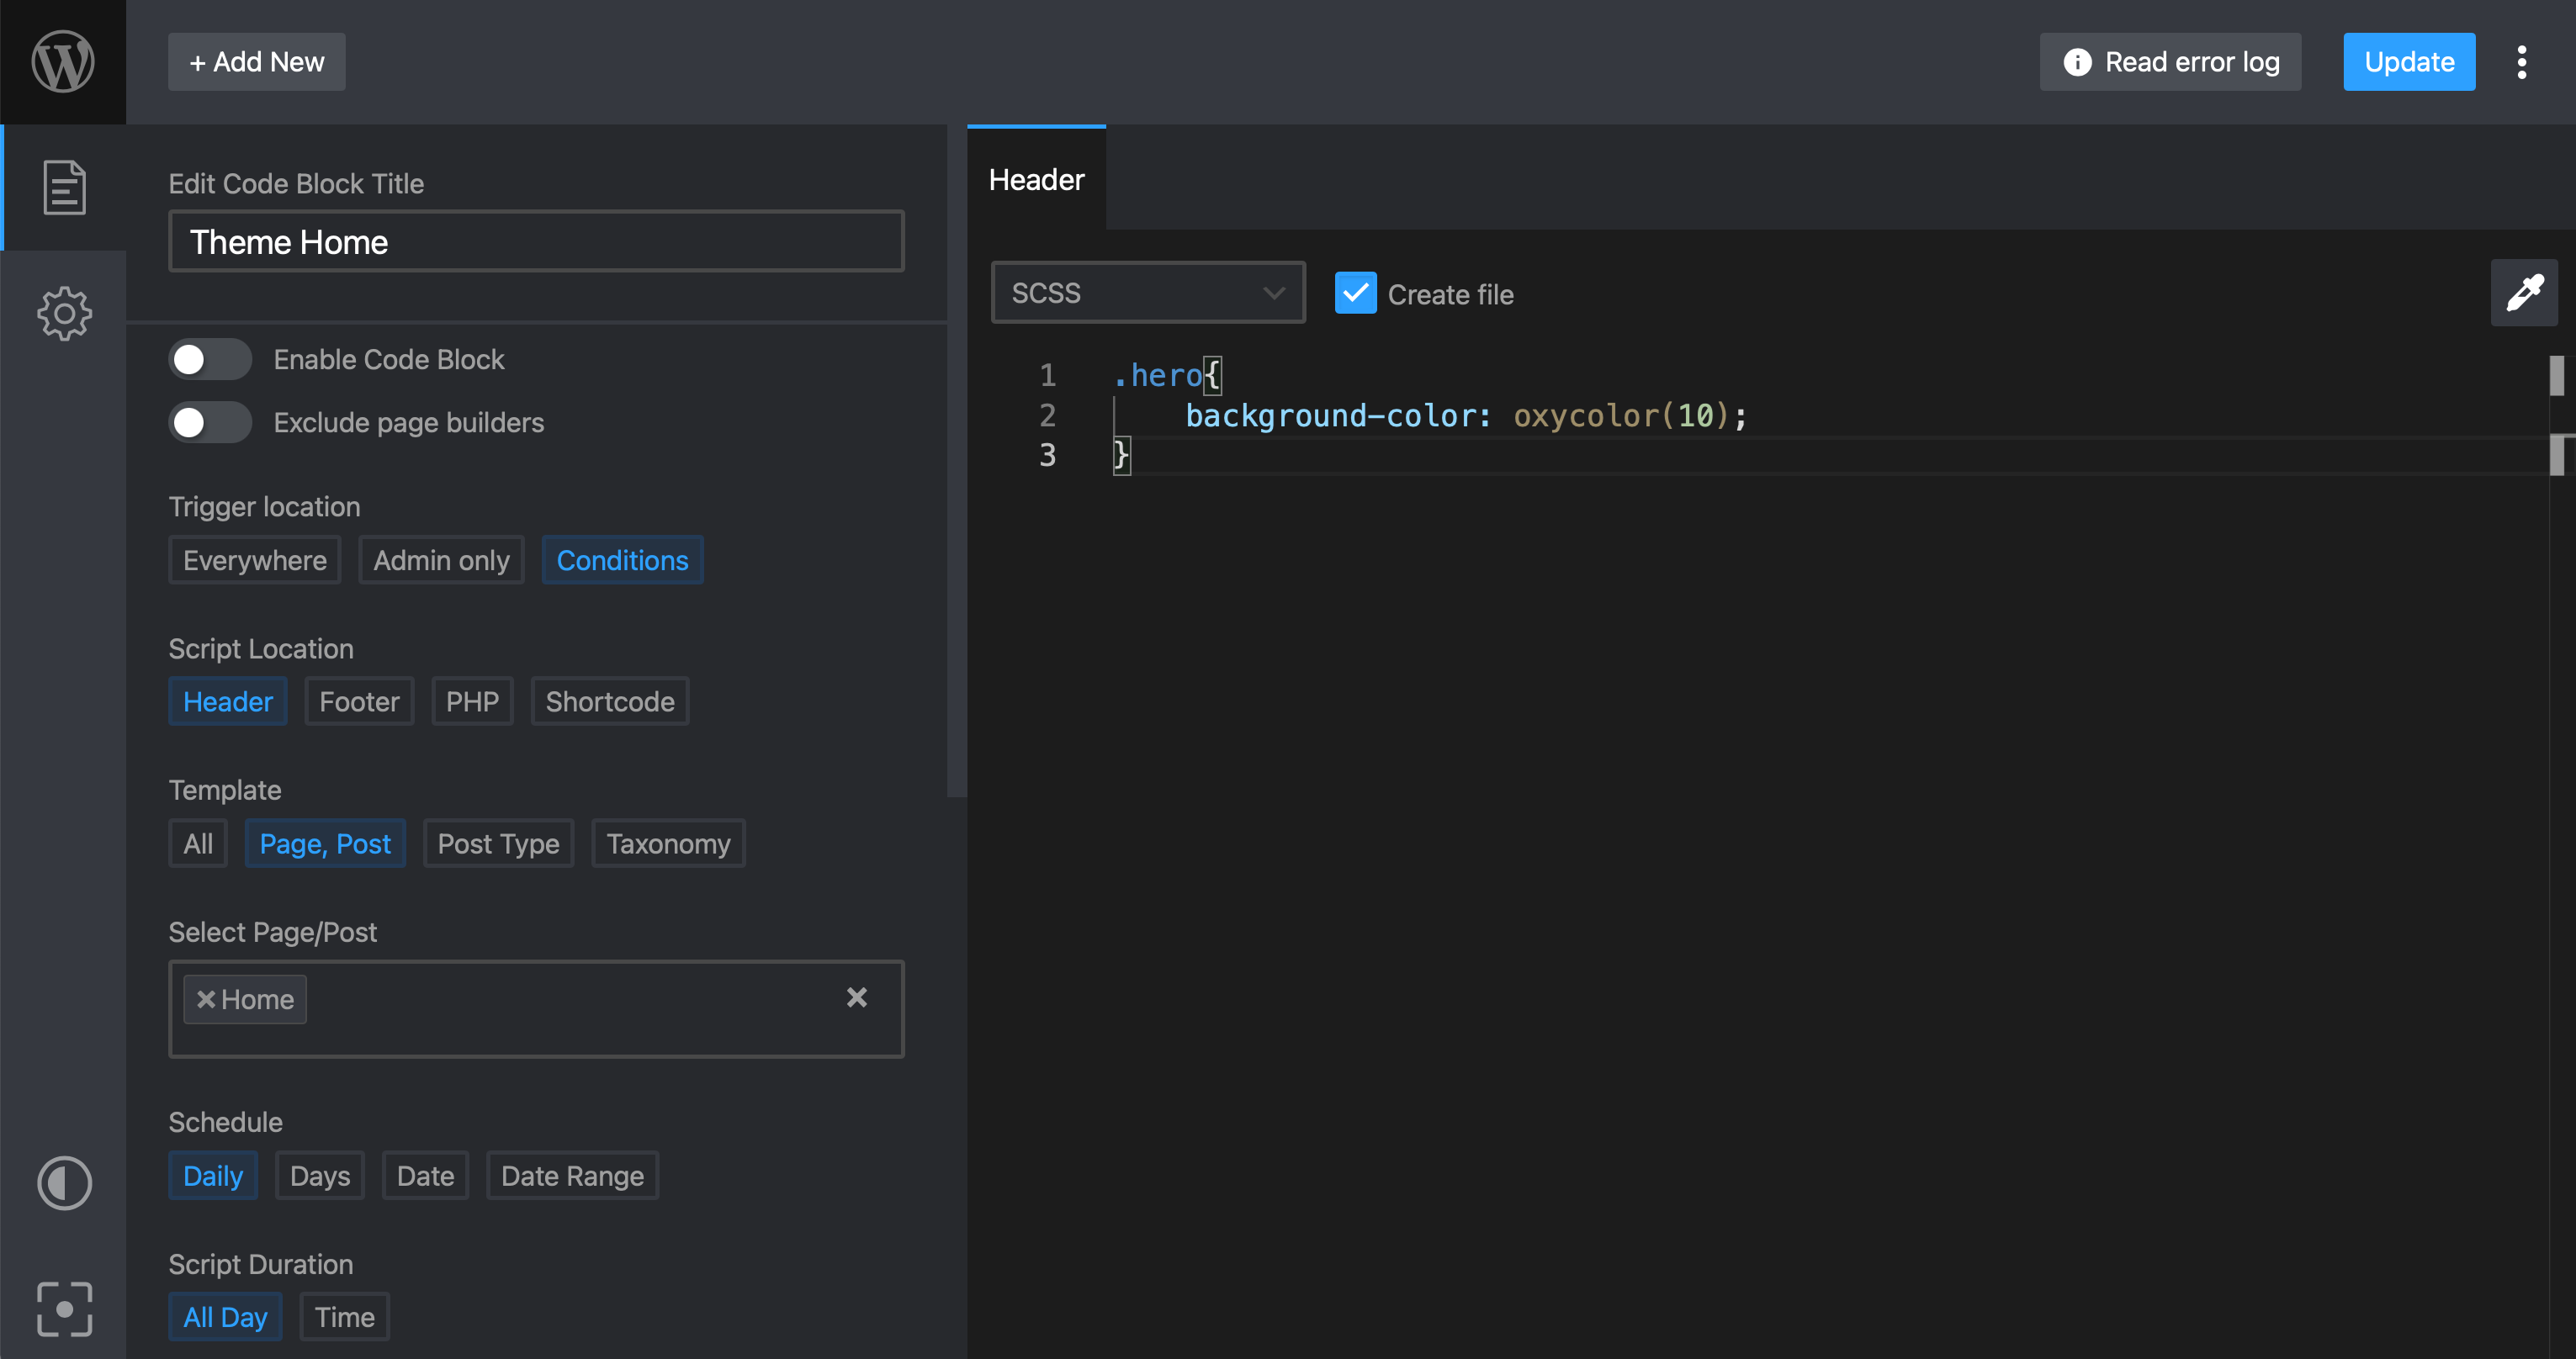
Task: Remove the Home page tag
Action: (206, 999)
